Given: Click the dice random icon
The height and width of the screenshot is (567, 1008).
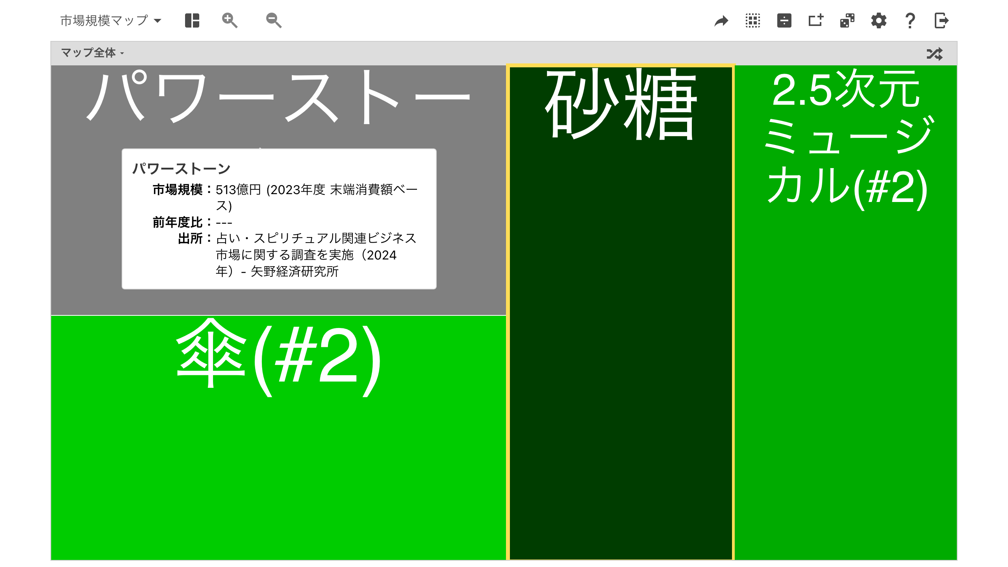Looking at the screenshot, I should tap(847, 20).
